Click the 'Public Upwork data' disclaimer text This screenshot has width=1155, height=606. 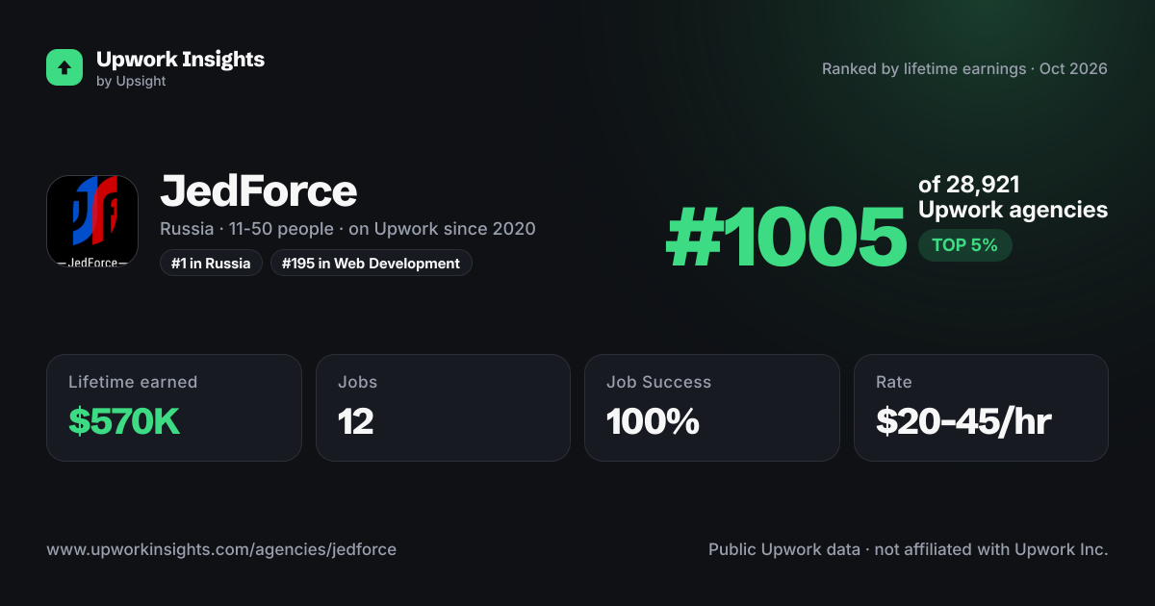(x=909, y=549)
